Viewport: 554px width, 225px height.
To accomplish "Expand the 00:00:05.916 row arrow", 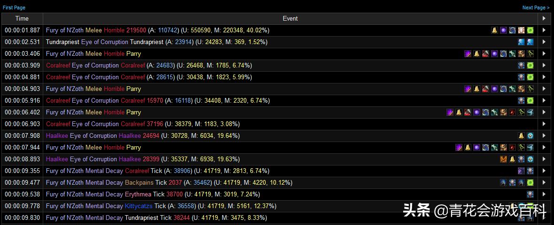I will tap(544, 100).
